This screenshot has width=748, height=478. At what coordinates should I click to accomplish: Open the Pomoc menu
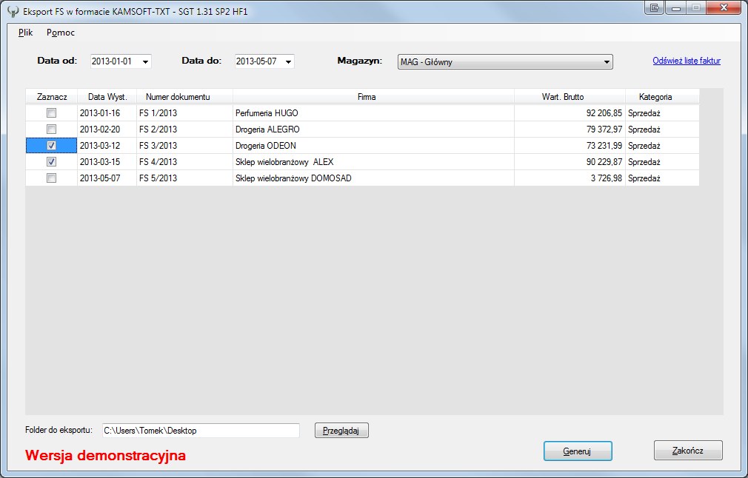tap(61, 33)
